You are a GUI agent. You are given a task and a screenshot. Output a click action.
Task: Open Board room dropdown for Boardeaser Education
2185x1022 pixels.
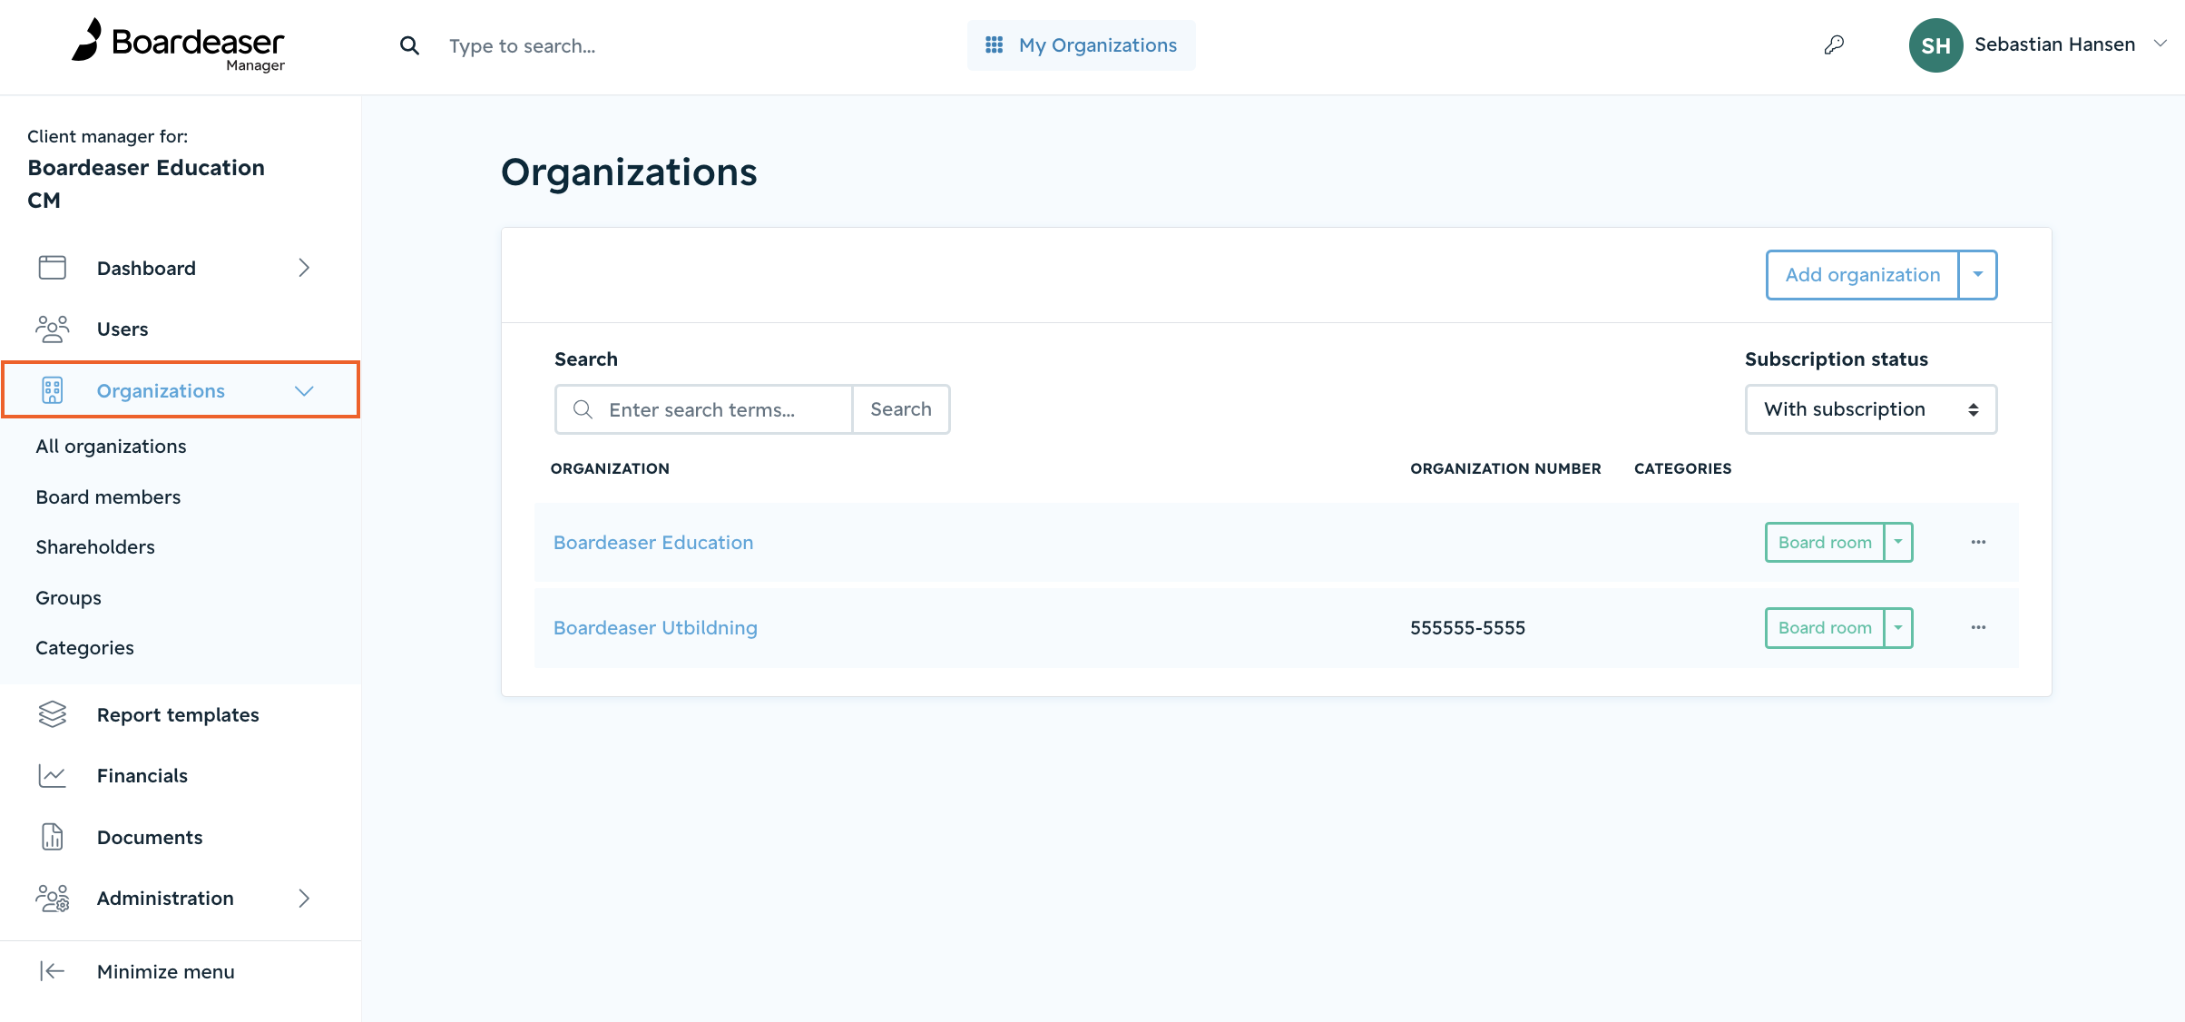pyautogui.click(x=1898, y=542)
